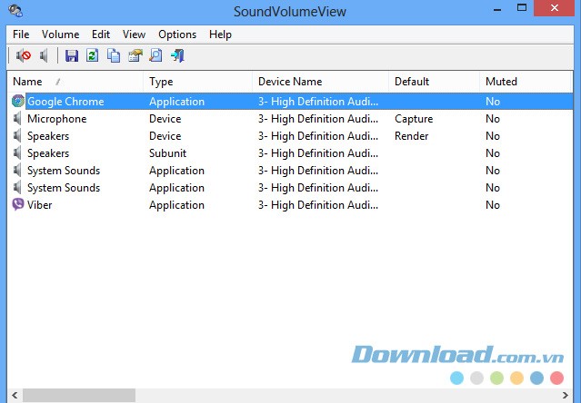Click the Unmute speaker toolbar icon
The height and width of the screenshot is (403, 581).
tap(44, 56)
